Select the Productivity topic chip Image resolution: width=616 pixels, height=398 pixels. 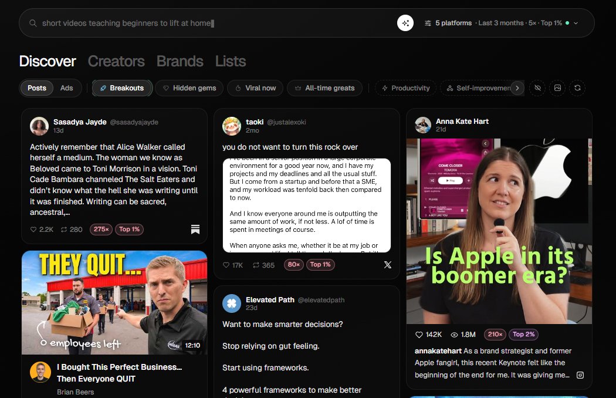pyautogui.click(x=406, y=88)
